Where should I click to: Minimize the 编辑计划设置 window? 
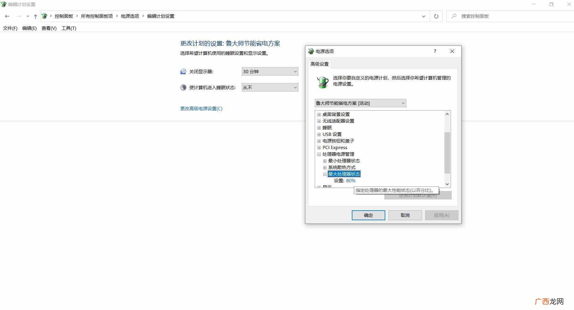coord(534,4)
